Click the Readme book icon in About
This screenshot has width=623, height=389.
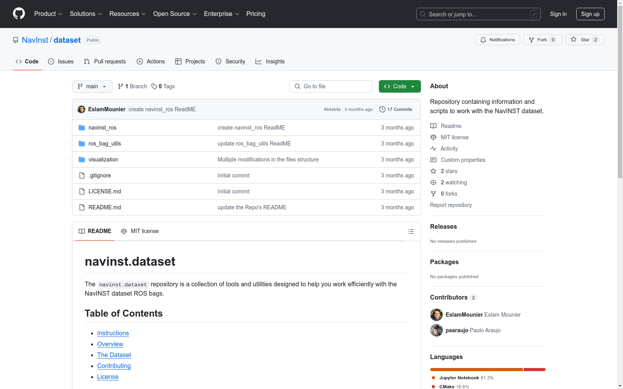[433, 126]
